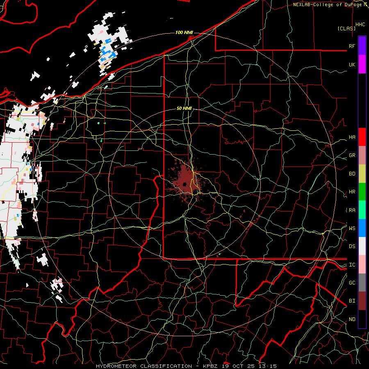Click the HYDROMETEOR CLASSIFICATION title text

point(144,366)
